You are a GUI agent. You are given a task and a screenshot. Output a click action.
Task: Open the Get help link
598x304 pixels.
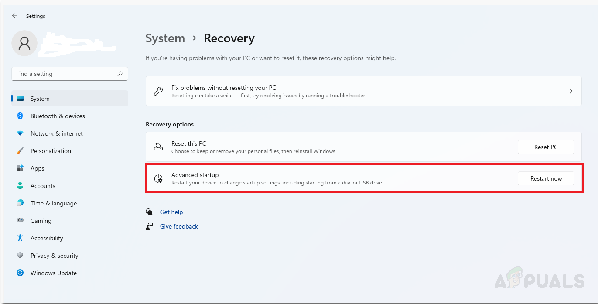point(171,212)
